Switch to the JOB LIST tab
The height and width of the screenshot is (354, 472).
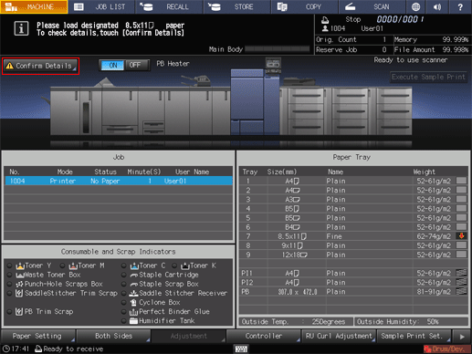coord(101,6)
